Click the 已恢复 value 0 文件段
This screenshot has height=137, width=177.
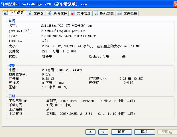click(x=126, y=83)
